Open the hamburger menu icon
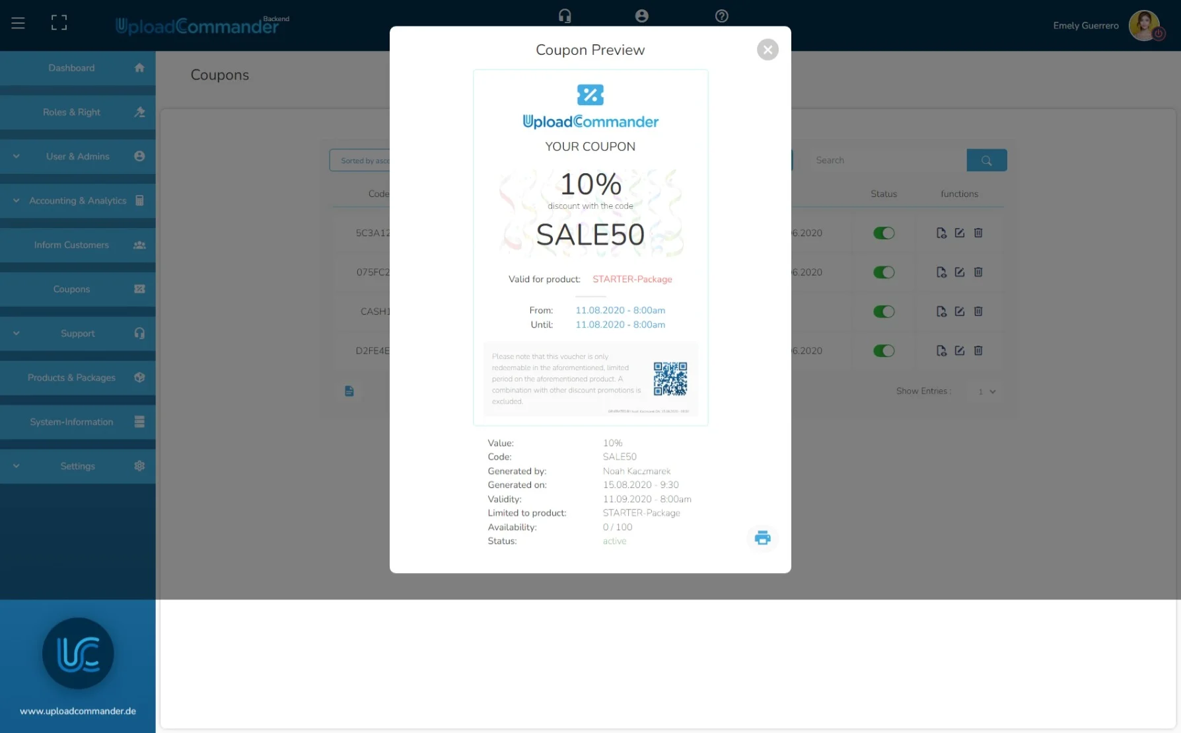 (18, 23)
